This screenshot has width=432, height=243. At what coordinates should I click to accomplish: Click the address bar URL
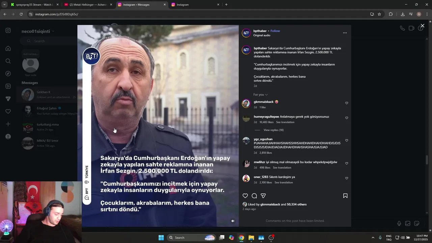[57, 14]
